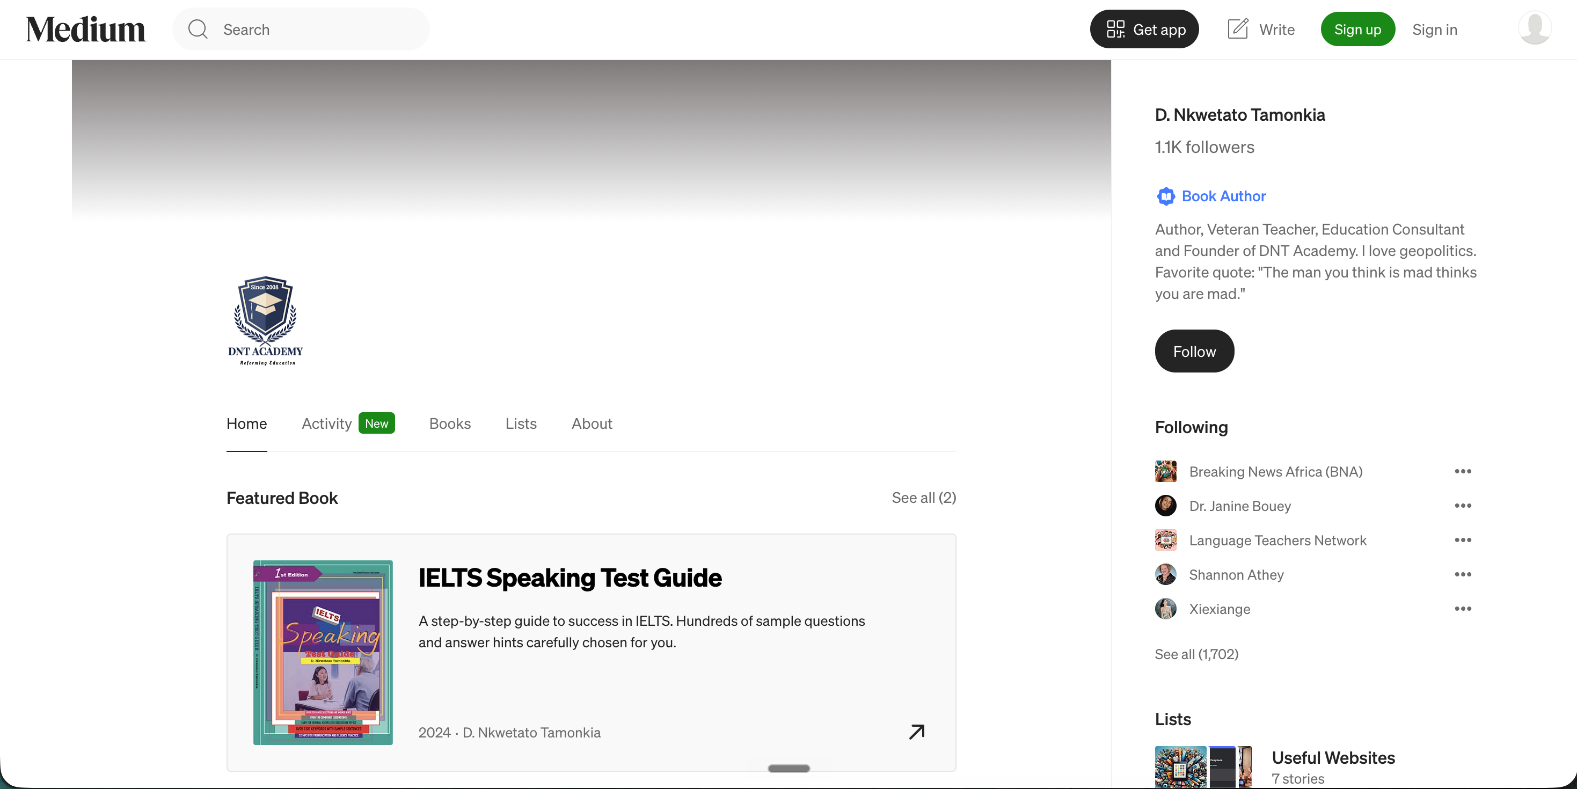The image size is (1577, 789).
Task: Switch to the Lists tab
Action: (521, 423)
